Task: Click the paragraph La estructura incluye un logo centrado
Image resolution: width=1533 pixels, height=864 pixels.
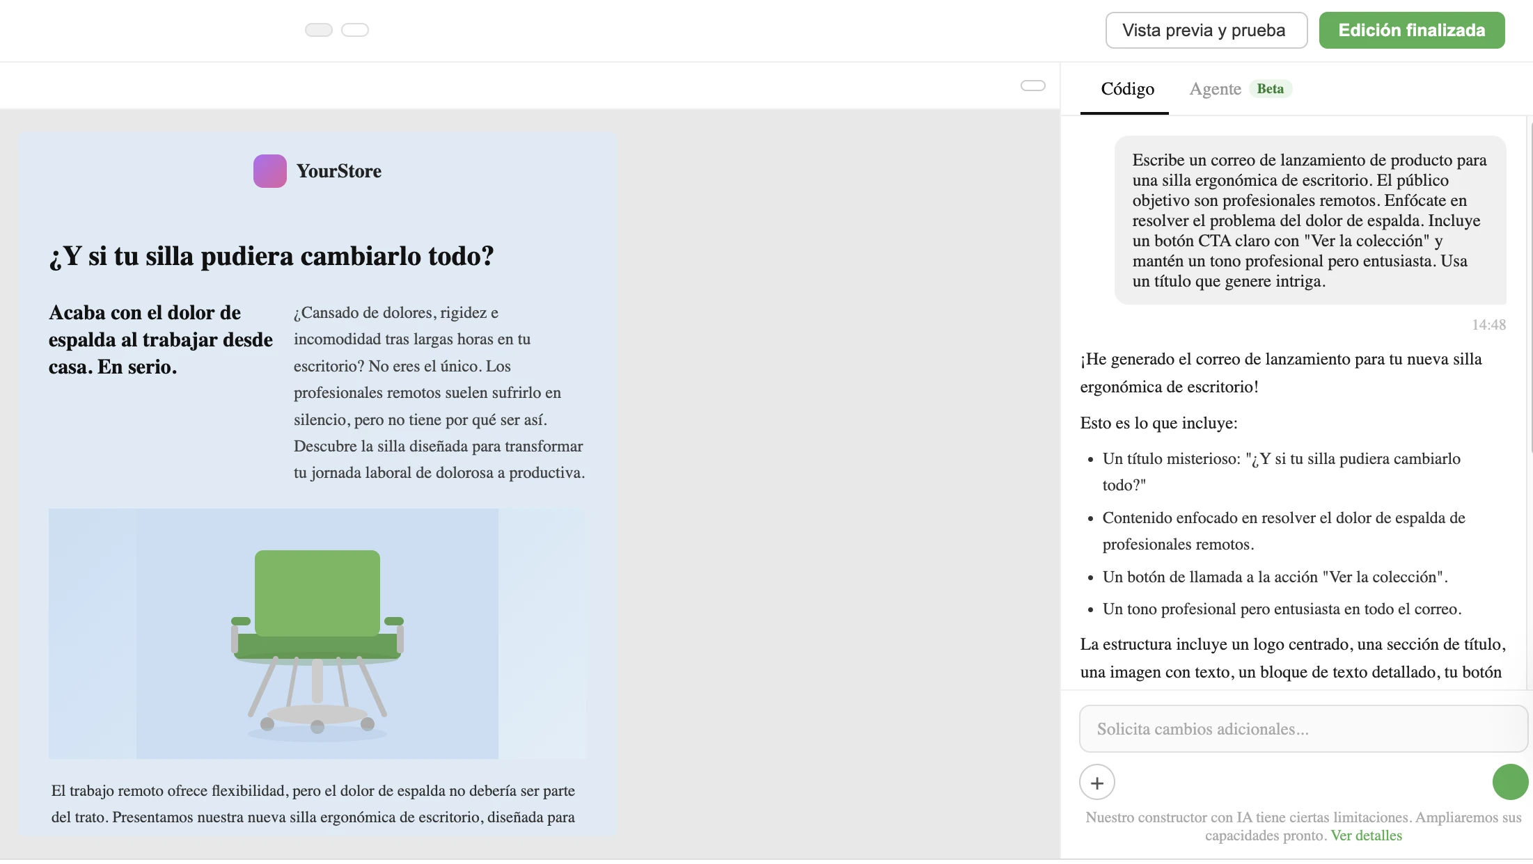Action: tap(1292, 658)
